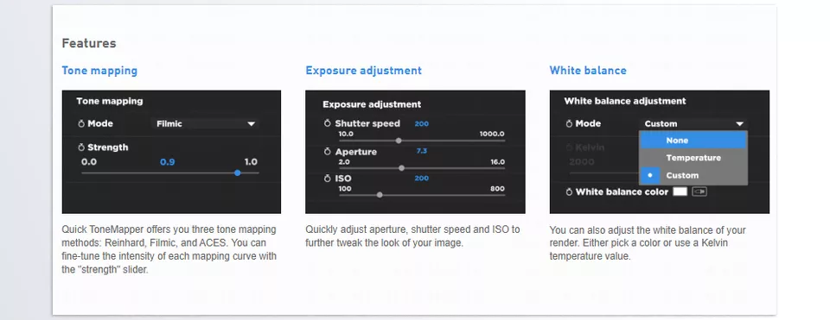Toggle stopwatch icon next to Aperture

[x=329, y=152]
